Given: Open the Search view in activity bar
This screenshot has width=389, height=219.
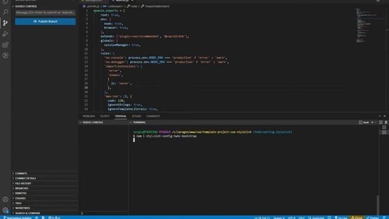Looking at the screenshot, I should pos(5,12).
